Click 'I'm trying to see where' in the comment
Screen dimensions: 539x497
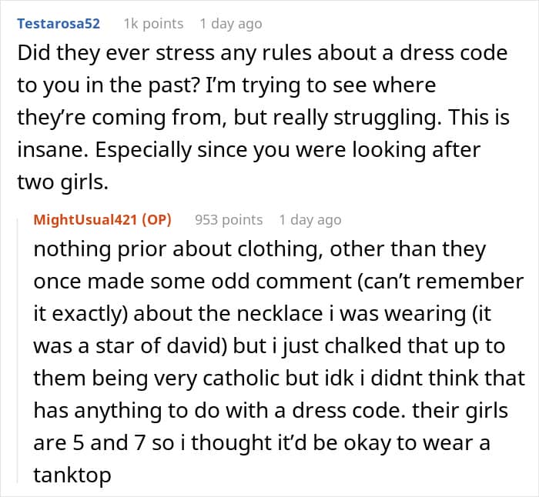pyautogui.click(x=320, y=85)
